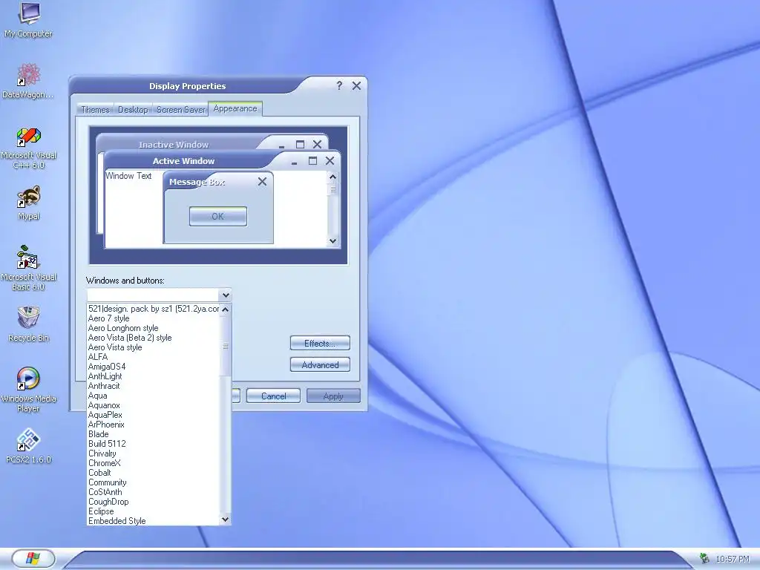760x570 pixels.
Task: Click the Effects... button
Action: click(320, 343)
